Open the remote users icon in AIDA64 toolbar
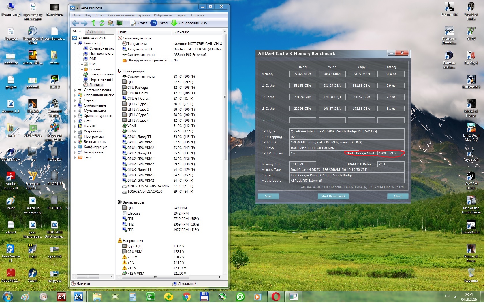The width and height of the screenshot is (485, 303). (111, 23)
